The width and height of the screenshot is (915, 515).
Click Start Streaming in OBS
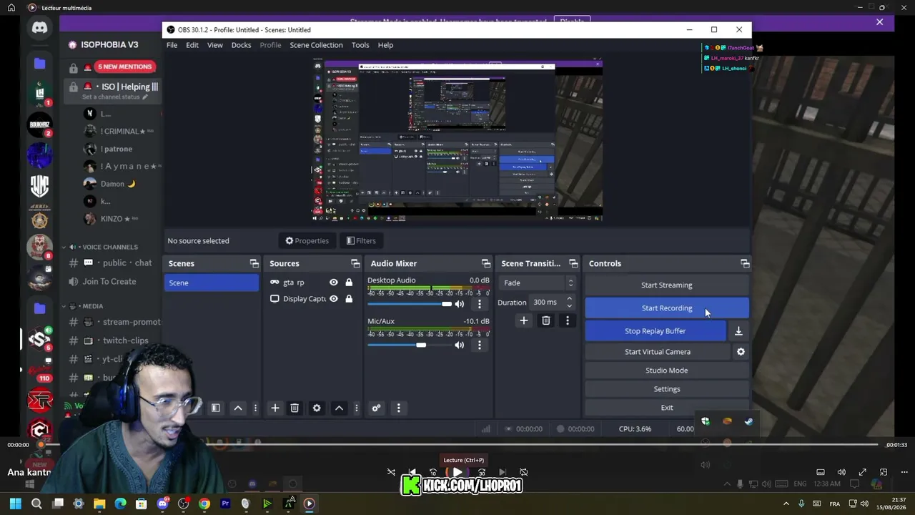[x=666, y=285]
